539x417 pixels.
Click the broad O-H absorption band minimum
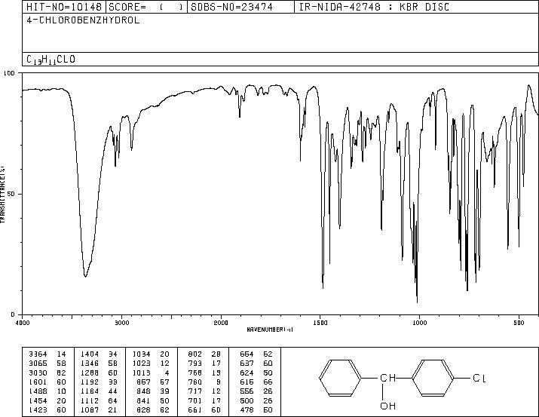85,276
